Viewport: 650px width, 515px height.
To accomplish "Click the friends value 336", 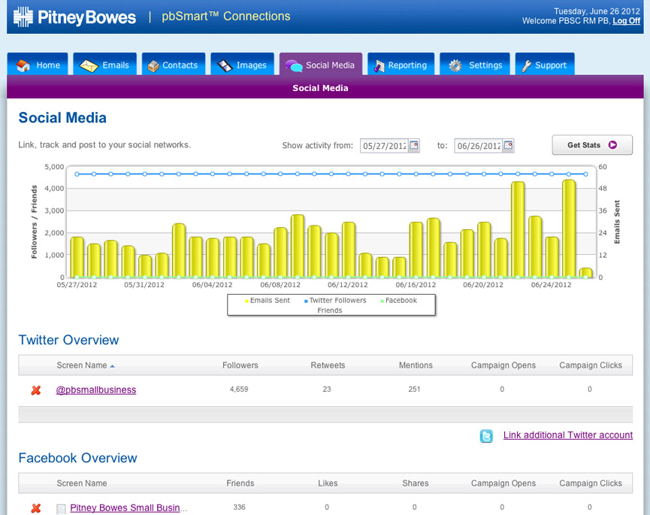I will tap(239, 507).
